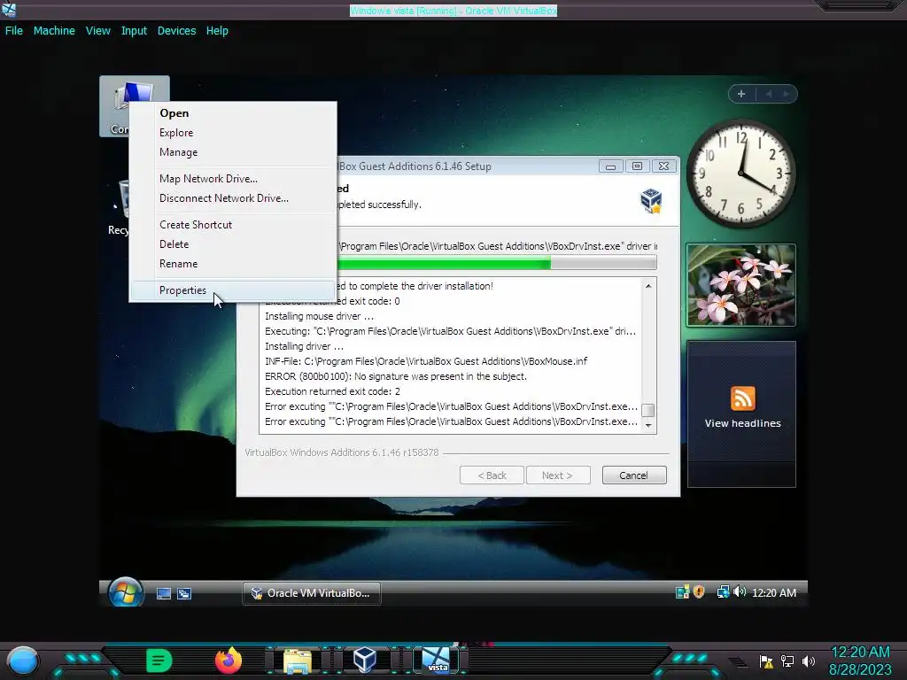Click the host flag notification tray icon

tap(766, 661)
